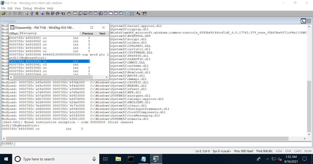Select the Step Into icon
Screen dimensions: 313x164
[48, 13]
